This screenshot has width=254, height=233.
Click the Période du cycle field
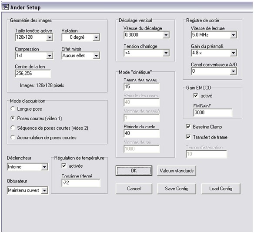[142, 133]
